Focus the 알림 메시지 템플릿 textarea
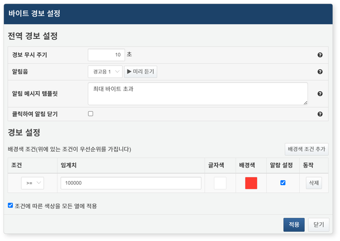 [198, 94]
